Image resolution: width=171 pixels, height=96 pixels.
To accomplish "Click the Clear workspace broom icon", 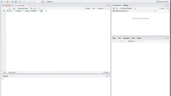I will click(136, 8).
